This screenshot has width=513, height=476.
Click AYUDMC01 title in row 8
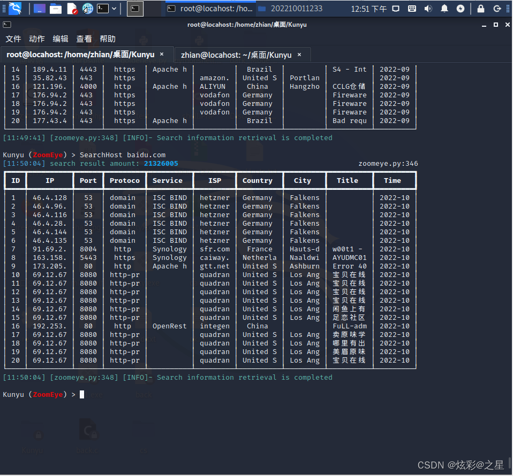(350, 257)
